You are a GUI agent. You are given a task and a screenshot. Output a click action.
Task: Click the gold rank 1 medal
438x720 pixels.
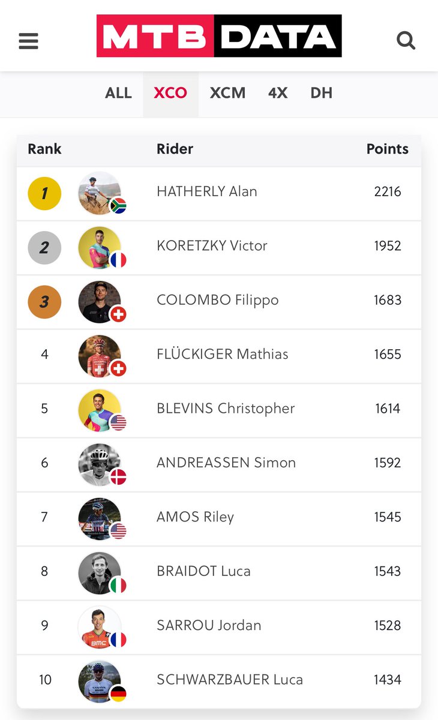coord(44,193)
